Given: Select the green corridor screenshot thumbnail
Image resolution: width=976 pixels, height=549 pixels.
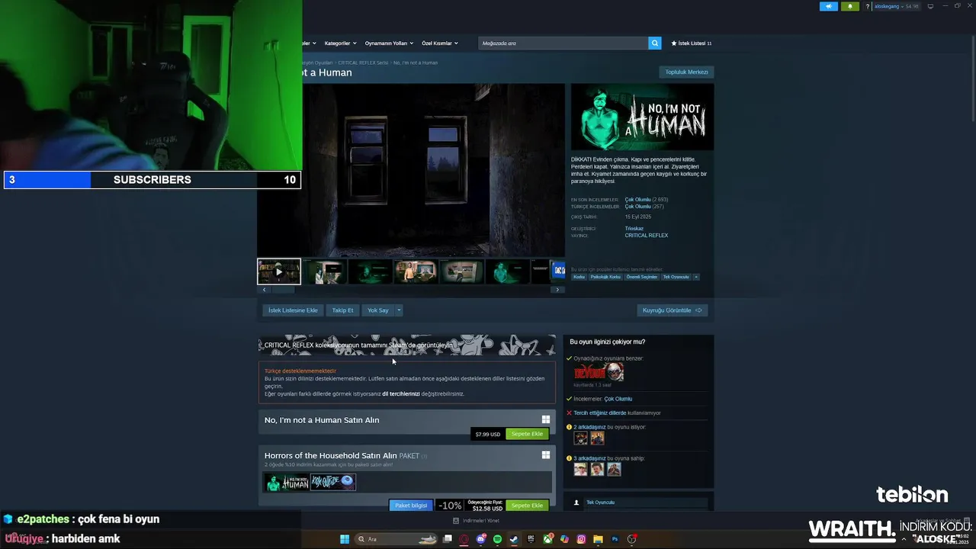Looking at the screenshot, I should point(371,271).
